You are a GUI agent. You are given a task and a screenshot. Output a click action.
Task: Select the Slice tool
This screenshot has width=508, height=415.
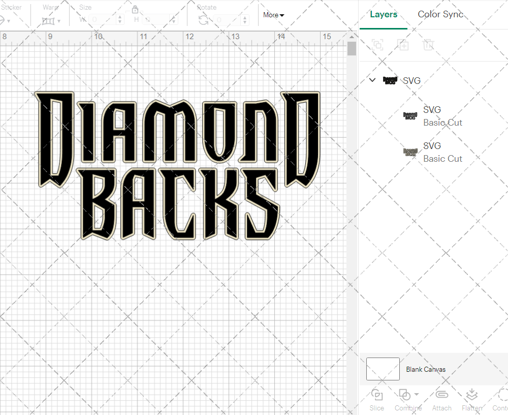[x=377, y=400]
